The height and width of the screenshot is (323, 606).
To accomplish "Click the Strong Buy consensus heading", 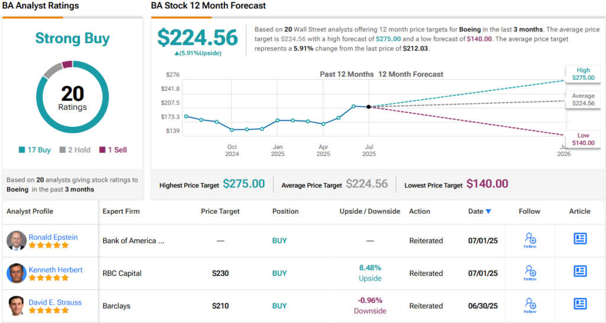I will click(x=73, y=38).
